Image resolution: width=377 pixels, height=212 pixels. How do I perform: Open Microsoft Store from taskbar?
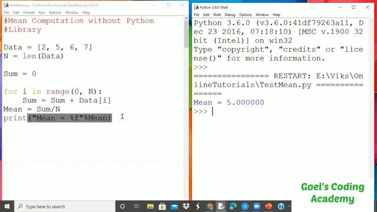[163, 207]
